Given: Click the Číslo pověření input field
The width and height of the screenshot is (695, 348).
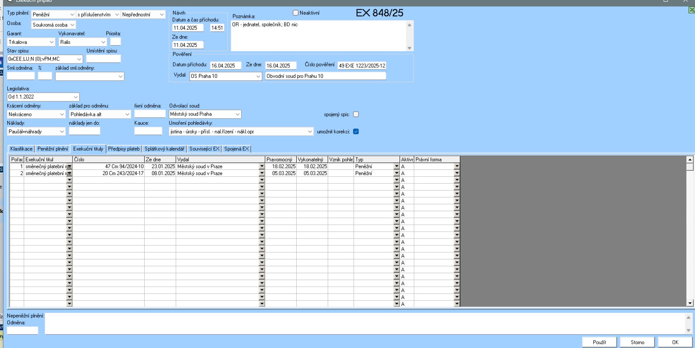Looking at the screenshot, I should (x=362, y=66).
